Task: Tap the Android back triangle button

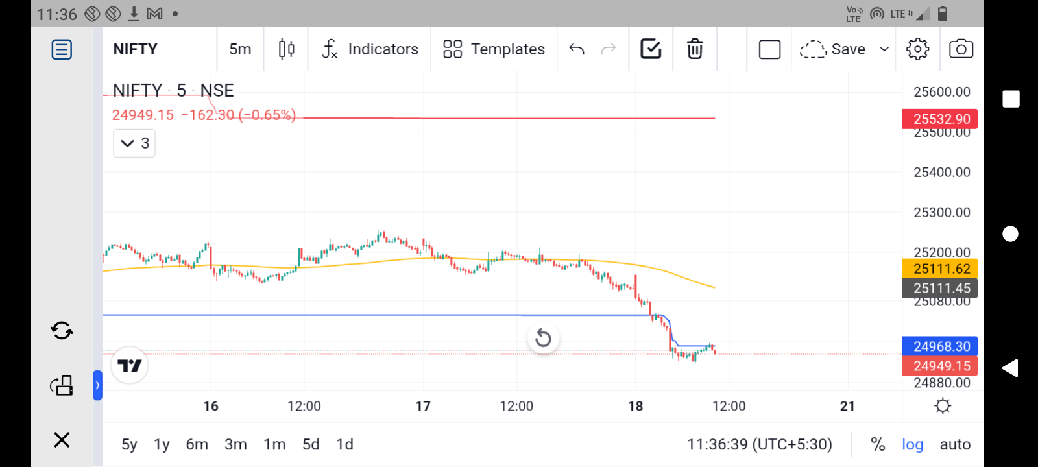Action: click(1010, 368)
